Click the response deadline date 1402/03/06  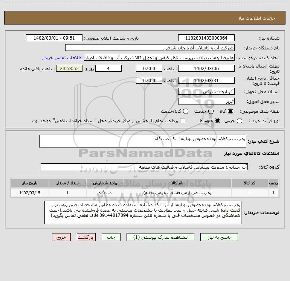point(206,68)
